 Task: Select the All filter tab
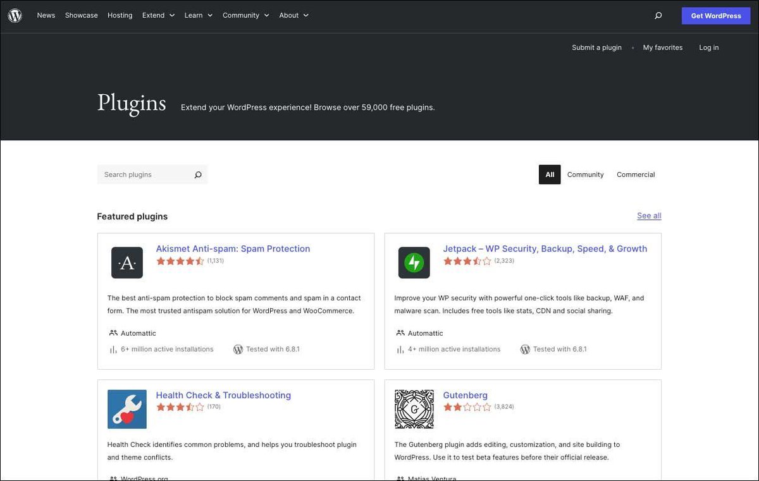[x=550, y=175]
